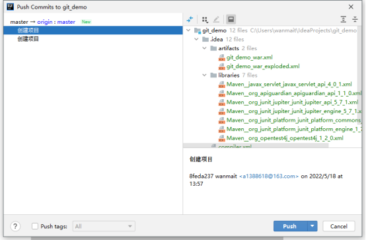Click the local master branch text
The height and width of the screenshot is (240, 366).
(x=19, y=22)
